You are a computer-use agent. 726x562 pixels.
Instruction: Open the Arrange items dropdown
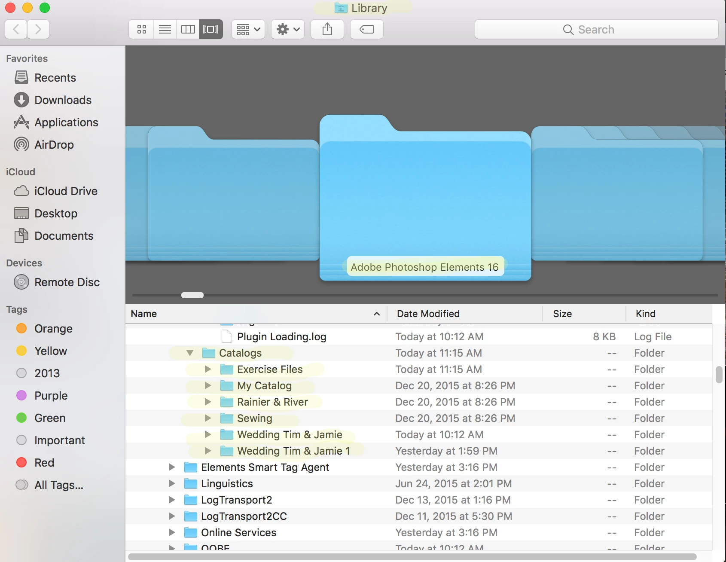click(x=248, y=29)
